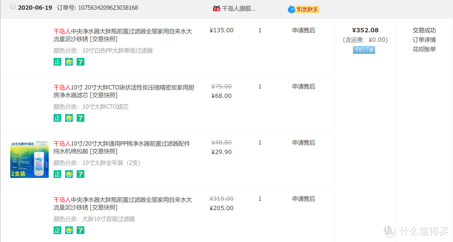The image size is (453, 242).
Task: Click the blue 和我联系 Wangwang chat icon
Action: pyautogui.click(x=292, y=9)
